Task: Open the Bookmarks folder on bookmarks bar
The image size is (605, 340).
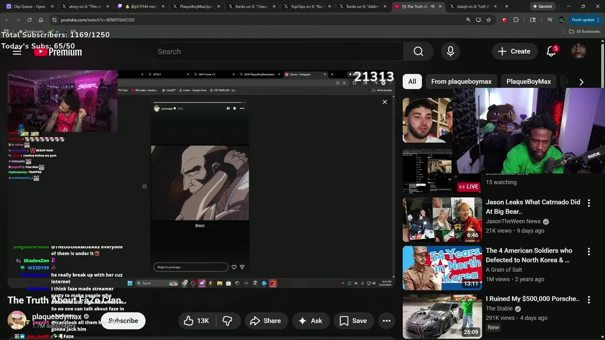Action: click(x=32, y=31)
